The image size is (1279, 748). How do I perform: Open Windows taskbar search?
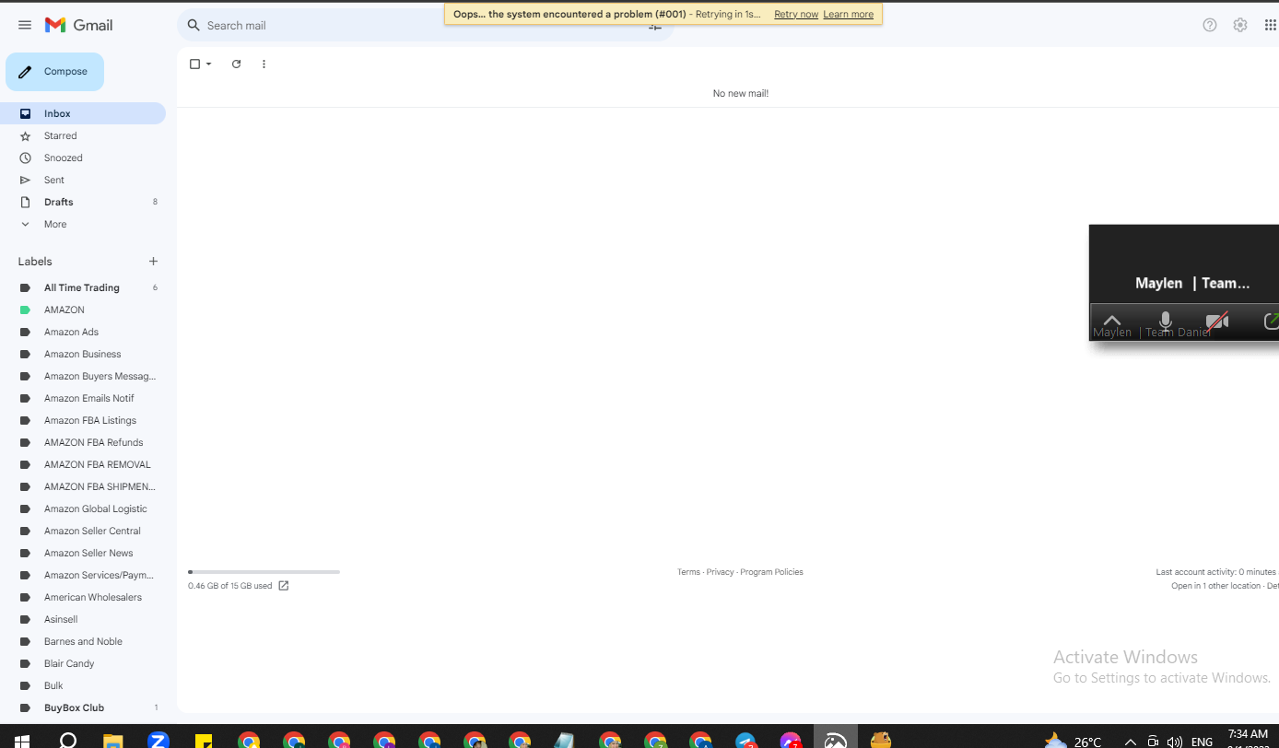coord(67,740)
